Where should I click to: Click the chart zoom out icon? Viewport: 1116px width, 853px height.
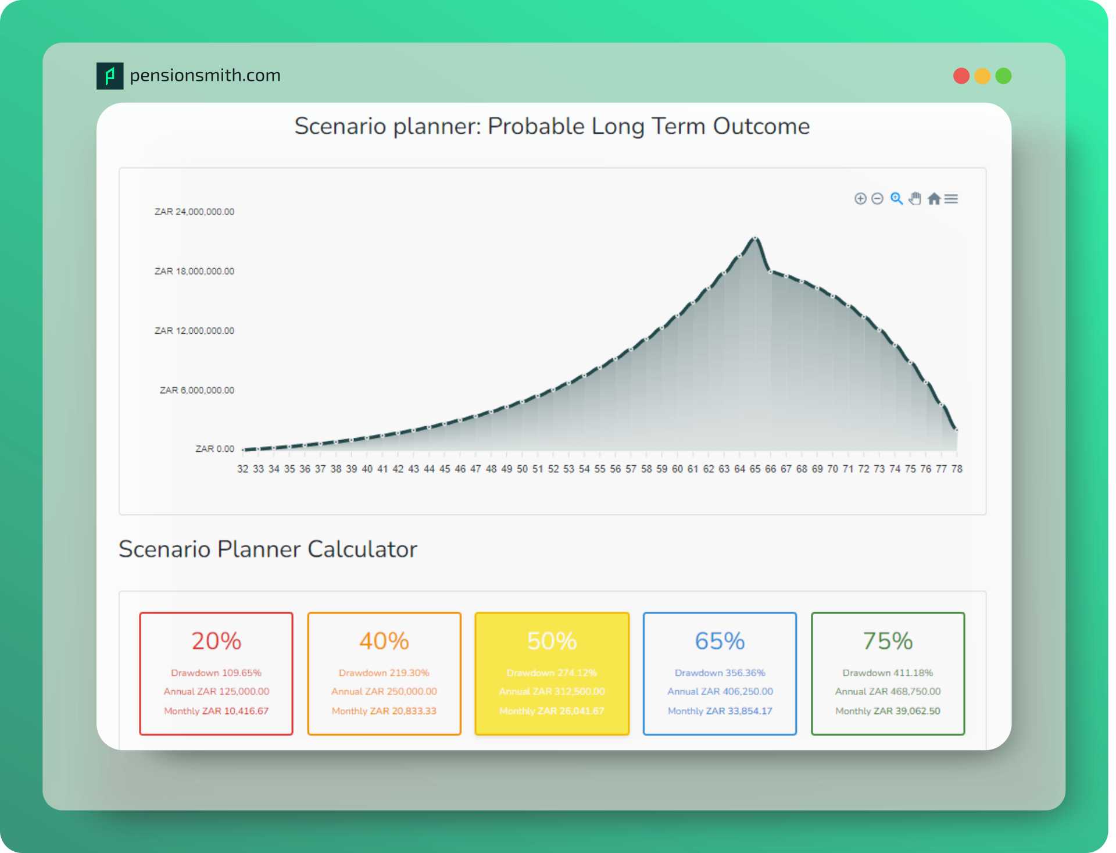point(878,199)
